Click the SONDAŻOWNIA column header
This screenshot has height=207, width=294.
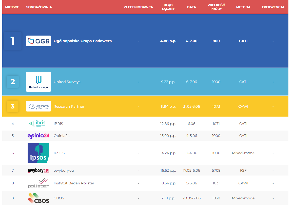[x=39, y=7]
